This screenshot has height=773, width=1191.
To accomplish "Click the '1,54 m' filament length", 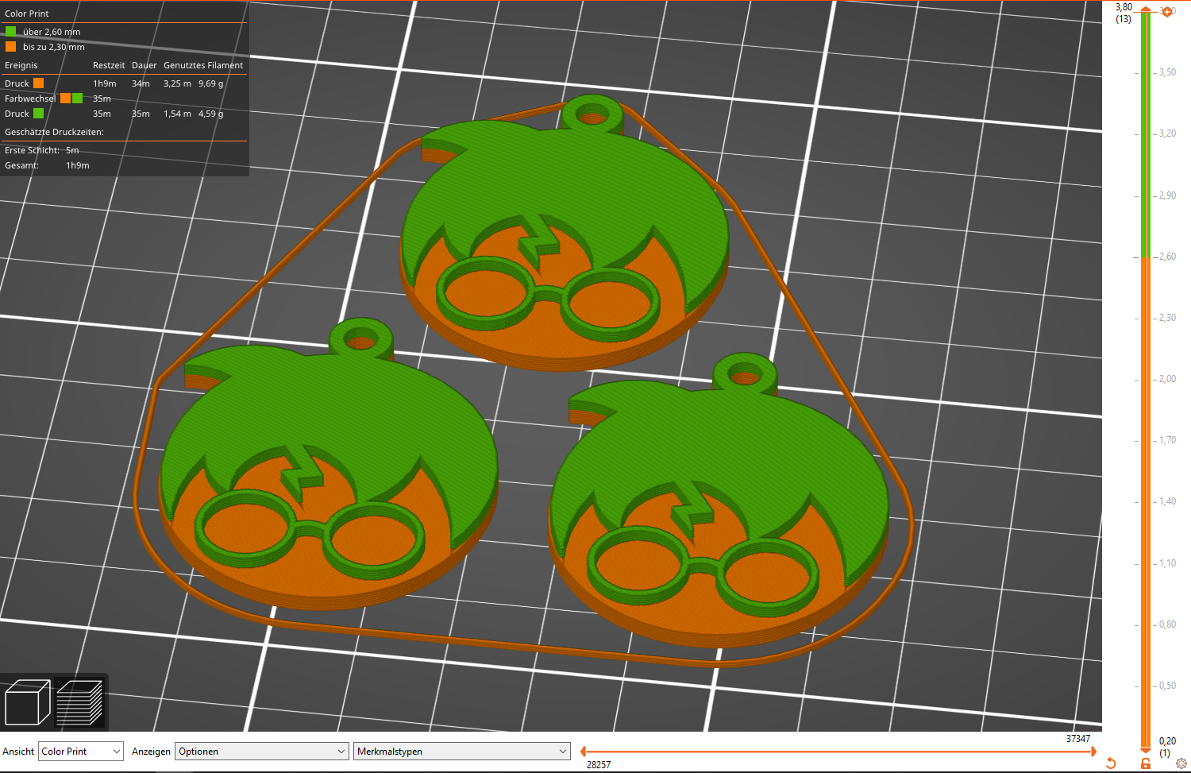I will pos(177,114).
